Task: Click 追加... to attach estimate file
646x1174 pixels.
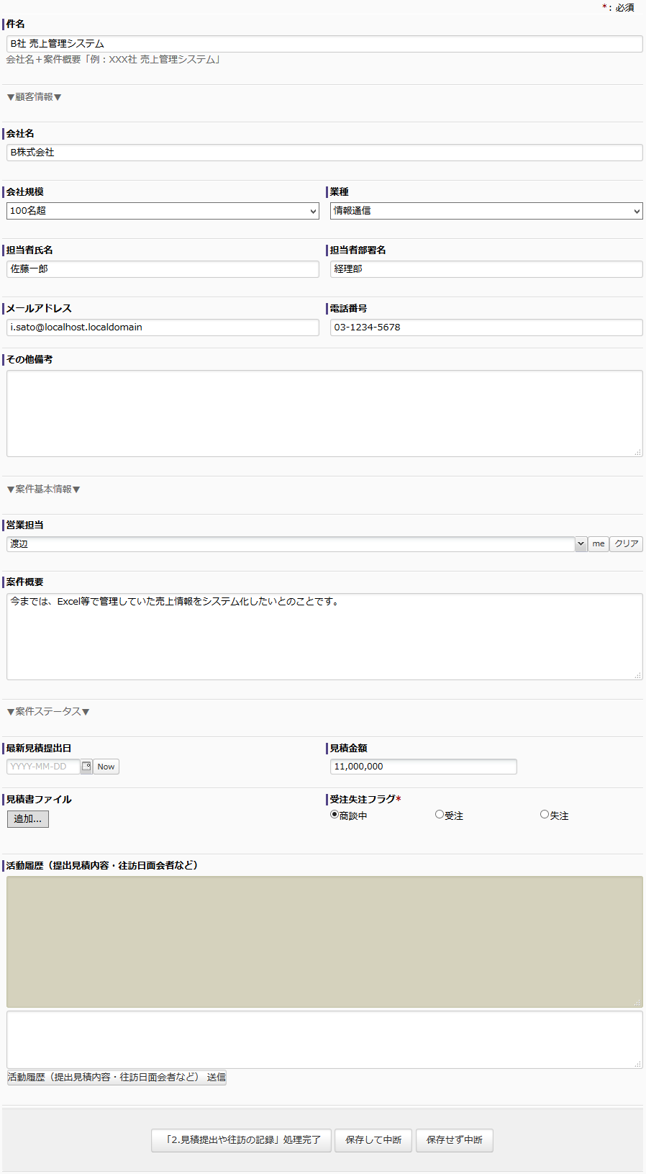Action: coord(28,819)
